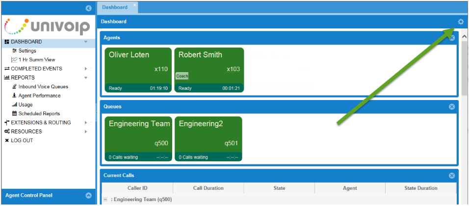Viewport: 469px width, 206px height.
Task: Collapse the Engineering Team (q500) group
Action: 105,200
